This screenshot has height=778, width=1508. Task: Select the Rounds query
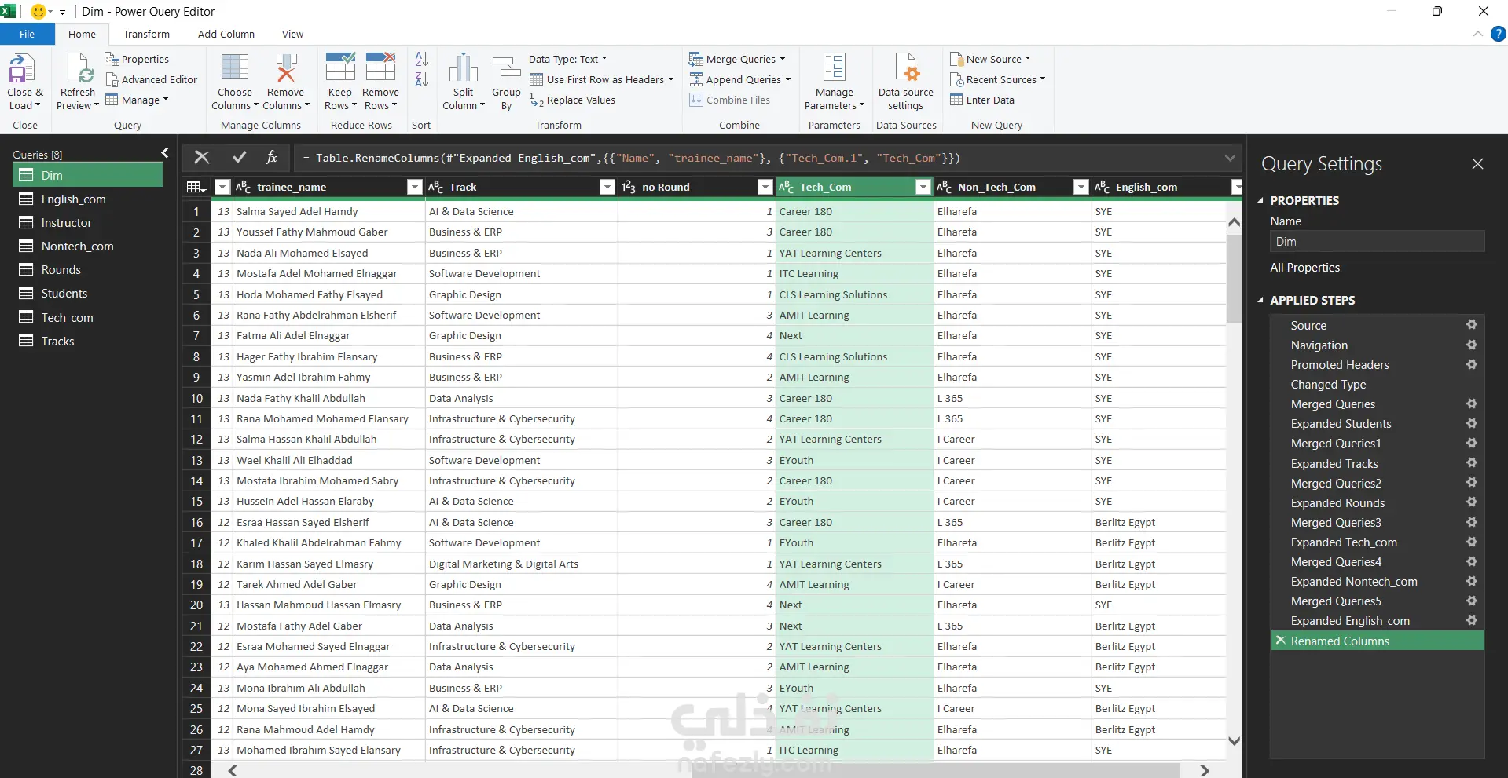pyautogui.click(x=88, y=270)
